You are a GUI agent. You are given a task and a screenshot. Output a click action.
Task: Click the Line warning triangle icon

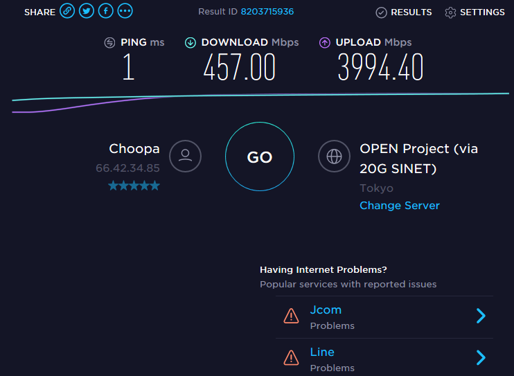coord(291,357)
